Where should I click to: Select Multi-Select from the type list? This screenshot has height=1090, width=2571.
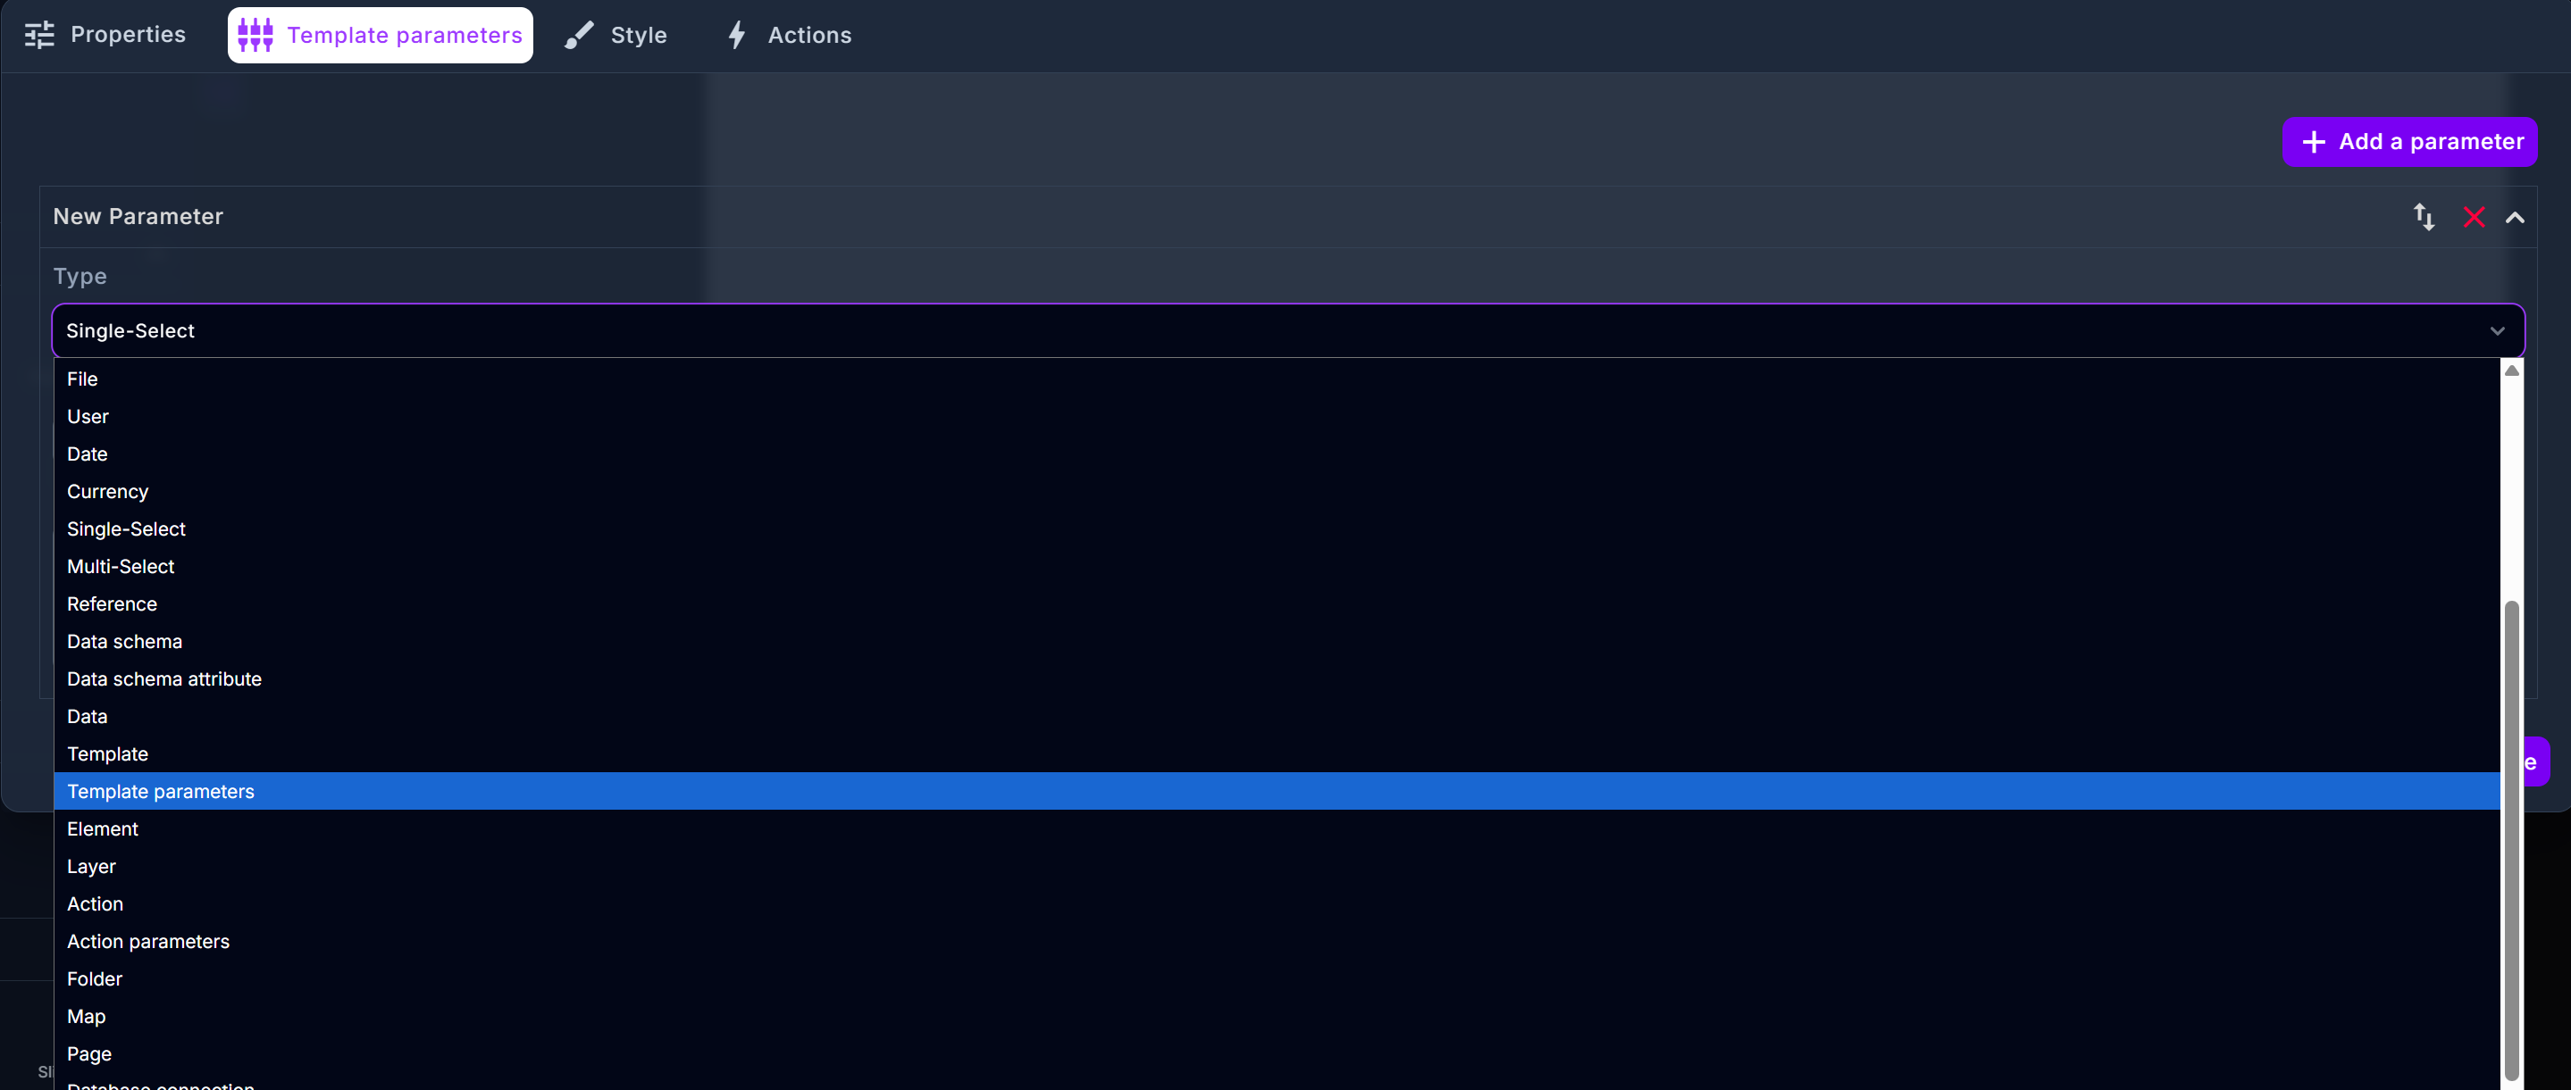click(121, 565)
